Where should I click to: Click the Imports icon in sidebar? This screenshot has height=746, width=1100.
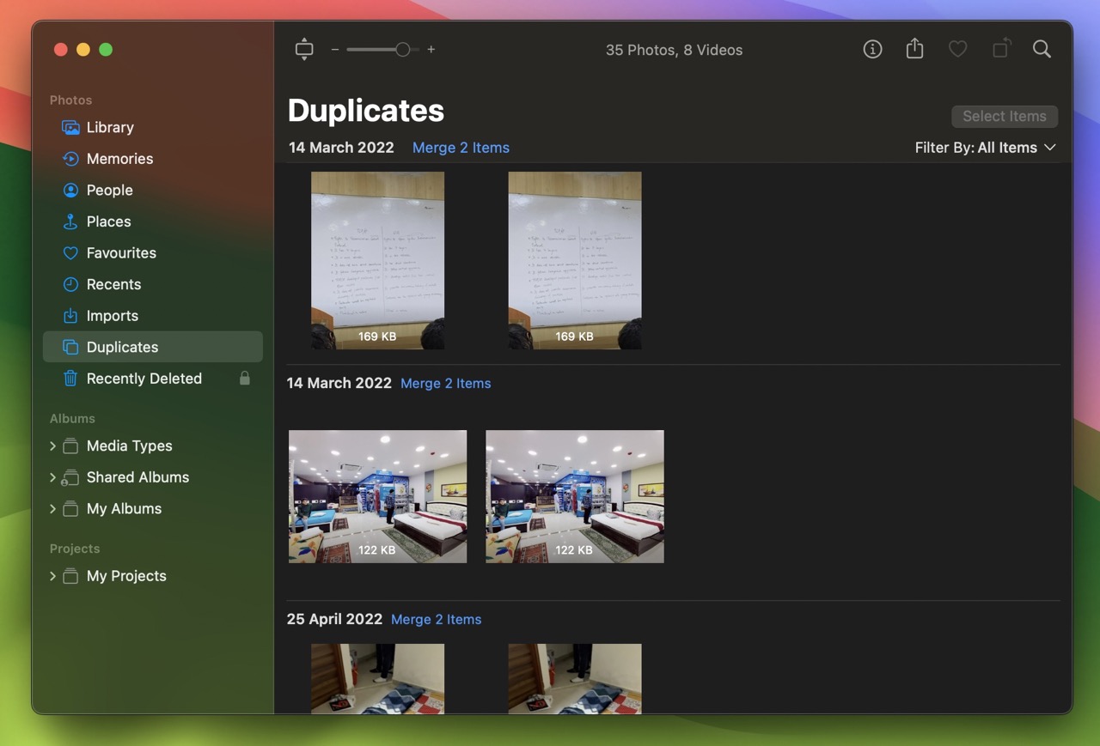pyautogui.click(x=70, y=316)
